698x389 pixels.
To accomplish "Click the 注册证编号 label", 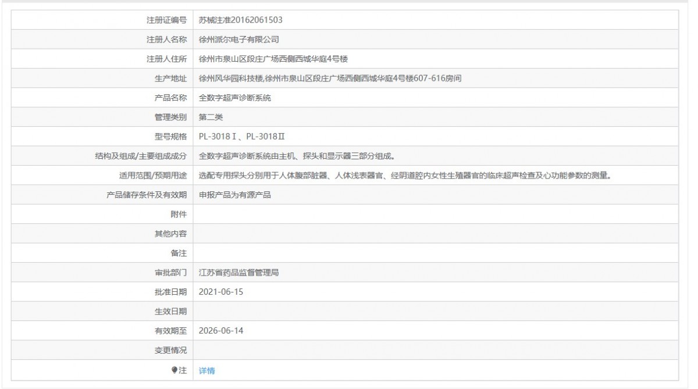I will (x=166, y=20).
